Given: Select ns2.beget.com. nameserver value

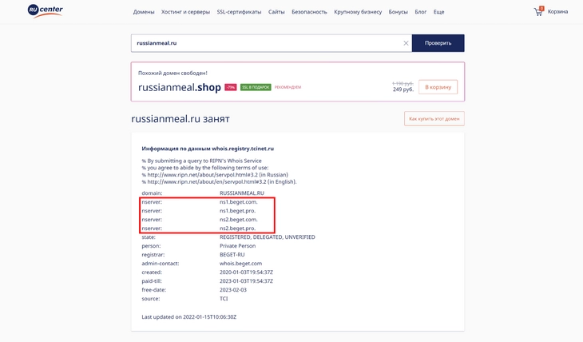Looking at the screenshot, I should [238, 220].
